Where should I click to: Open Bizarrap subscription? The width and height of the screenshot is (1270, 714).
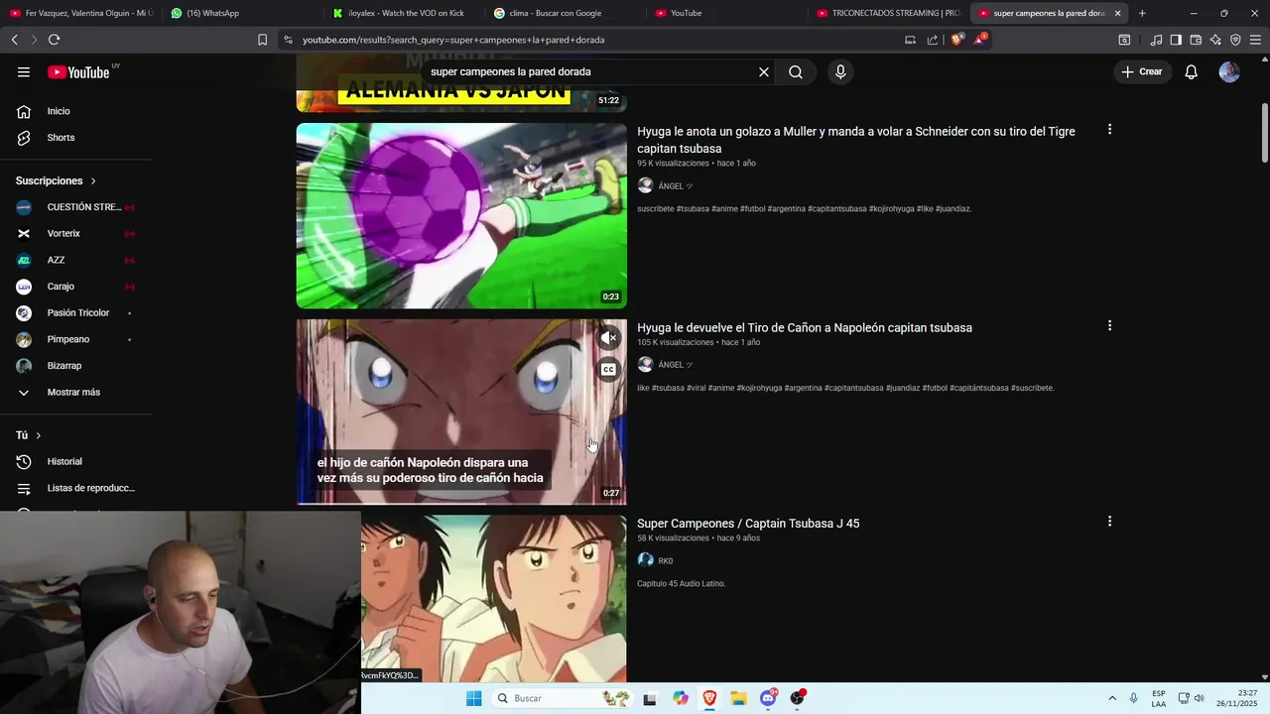coord(76,366)
